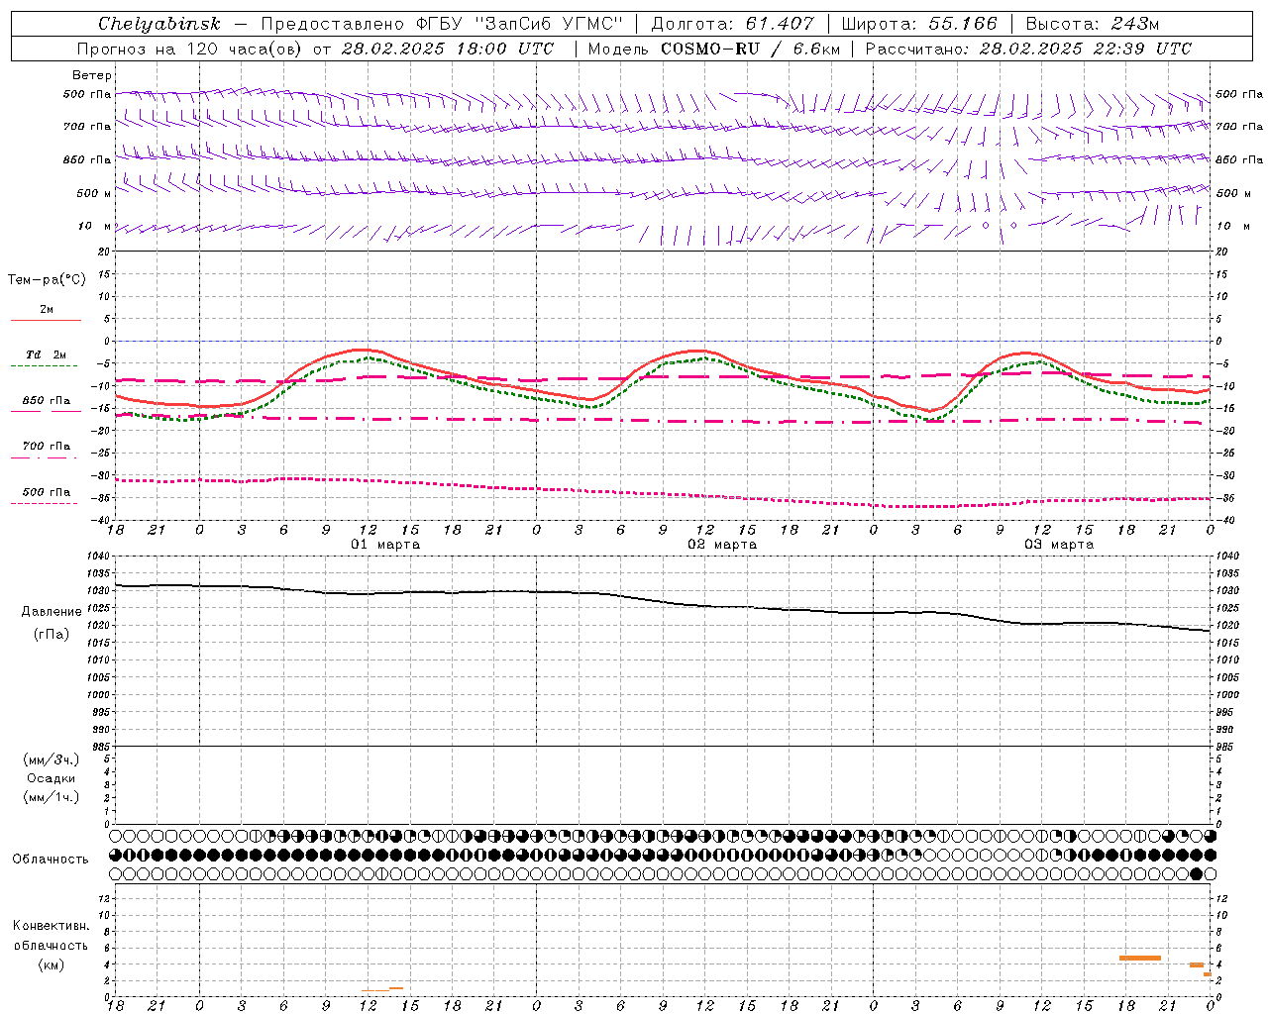Click the '03 марта' date label

coord(1060,545)
